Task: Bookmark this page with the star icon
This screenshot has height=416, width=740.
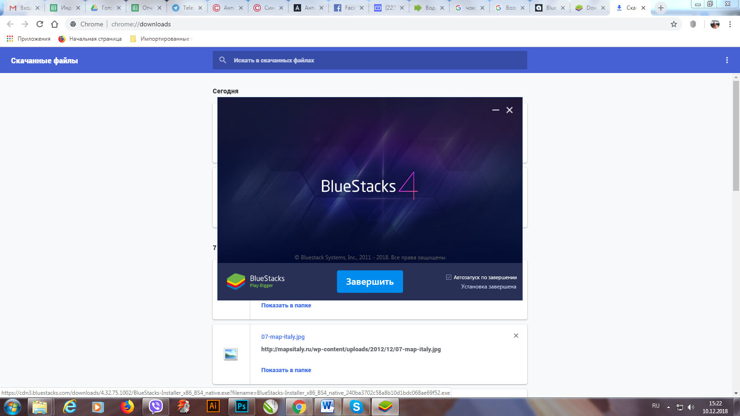Action: (x=674, y=24)
